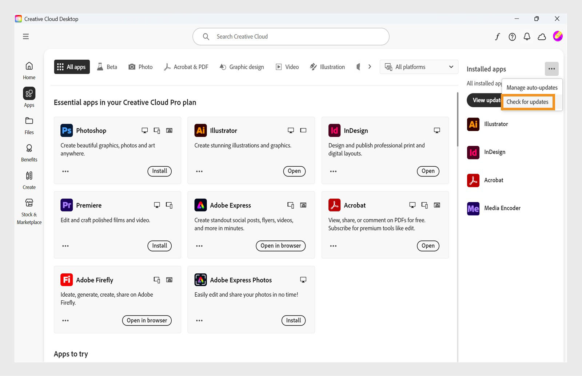Click the Adobe Fonts icon
This screenshot has height=376, width=582.
(x=497, y=36)
